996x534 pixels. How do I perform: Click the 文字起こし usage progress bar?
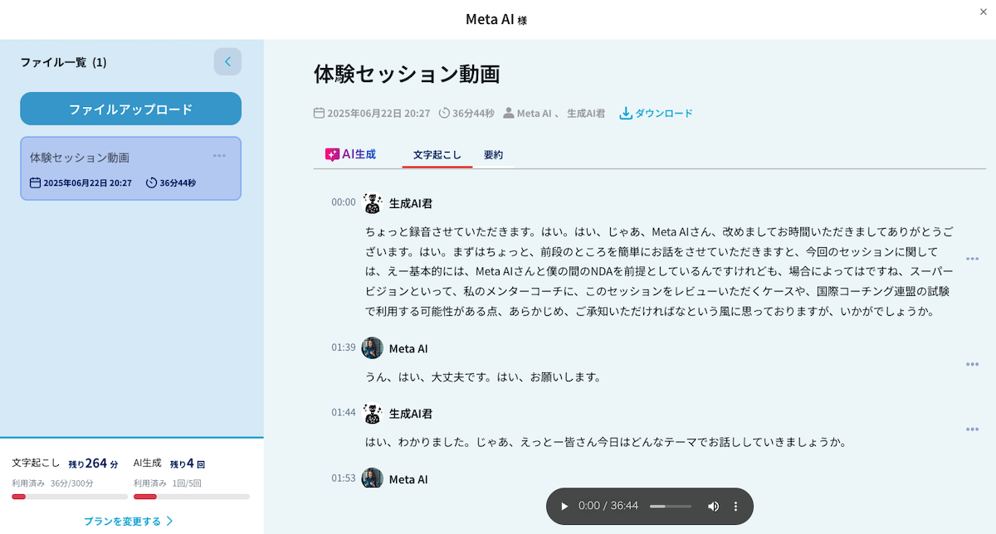[x=70, y=497]
